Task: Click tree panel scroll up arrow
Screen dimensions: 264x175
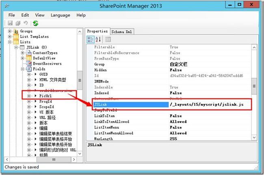Action: [80, 32]
